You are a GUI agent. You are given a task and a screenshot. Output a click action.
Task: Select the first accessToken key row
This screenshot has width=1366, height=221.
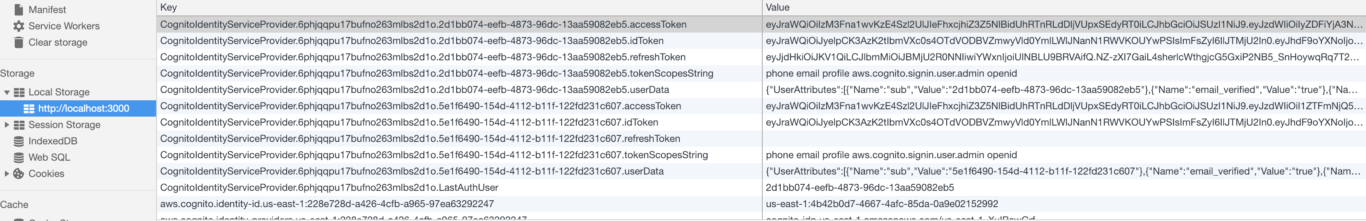(x=423, y=24)
